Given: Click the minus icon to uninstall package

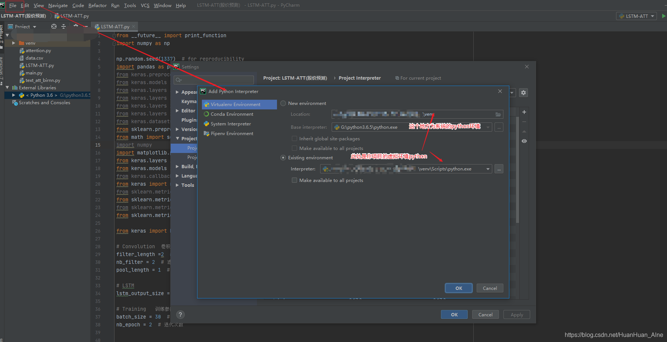Looking at the screenshot, I should pos(524,122).
